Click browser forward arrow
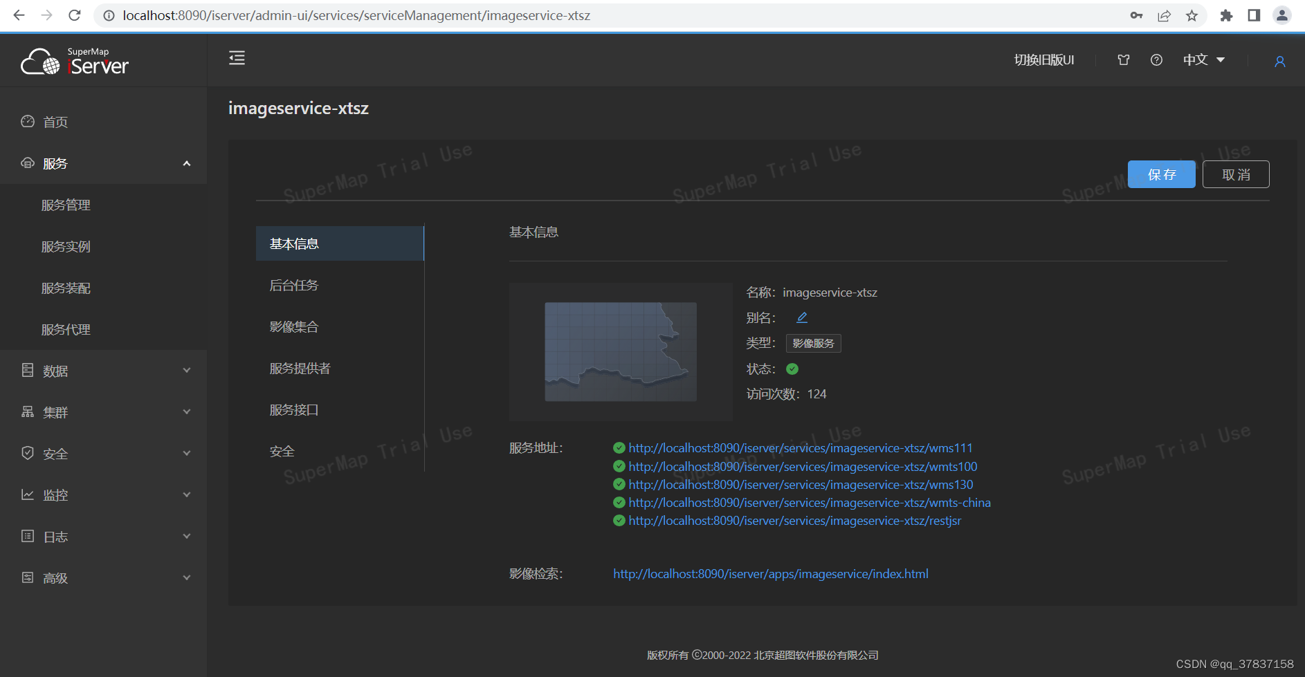Screen dimensions: 1305x677 [46, 15]
